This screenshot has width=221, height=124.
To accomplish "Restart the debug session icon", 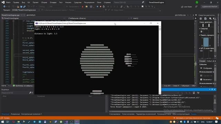I will click(104, 7).
